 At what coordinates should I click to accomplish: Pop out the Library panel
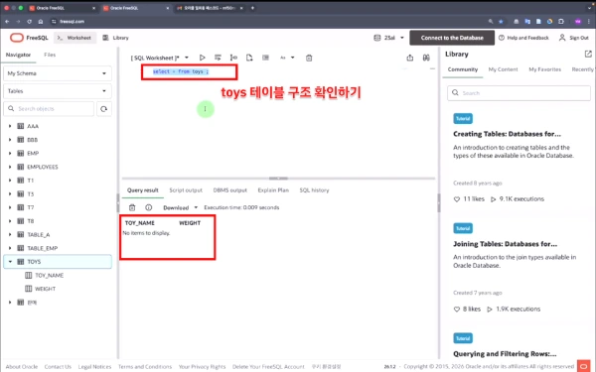588,54
